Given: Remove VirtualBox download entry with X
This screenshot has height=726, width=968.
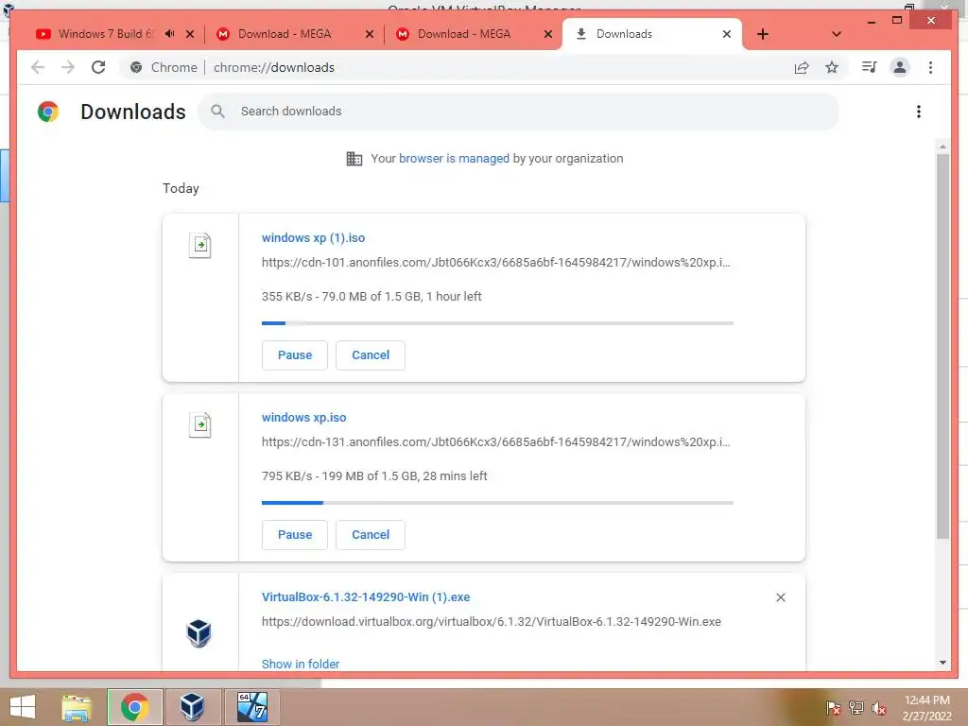Looking at the screenshot, I should point(780,597).
